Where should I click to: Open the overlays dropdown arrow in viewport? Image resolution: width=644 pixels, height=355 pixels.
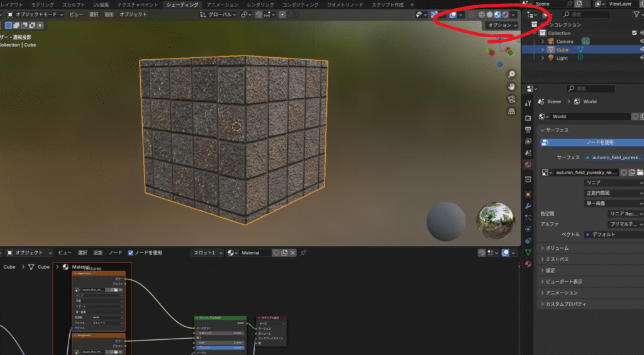460,14
